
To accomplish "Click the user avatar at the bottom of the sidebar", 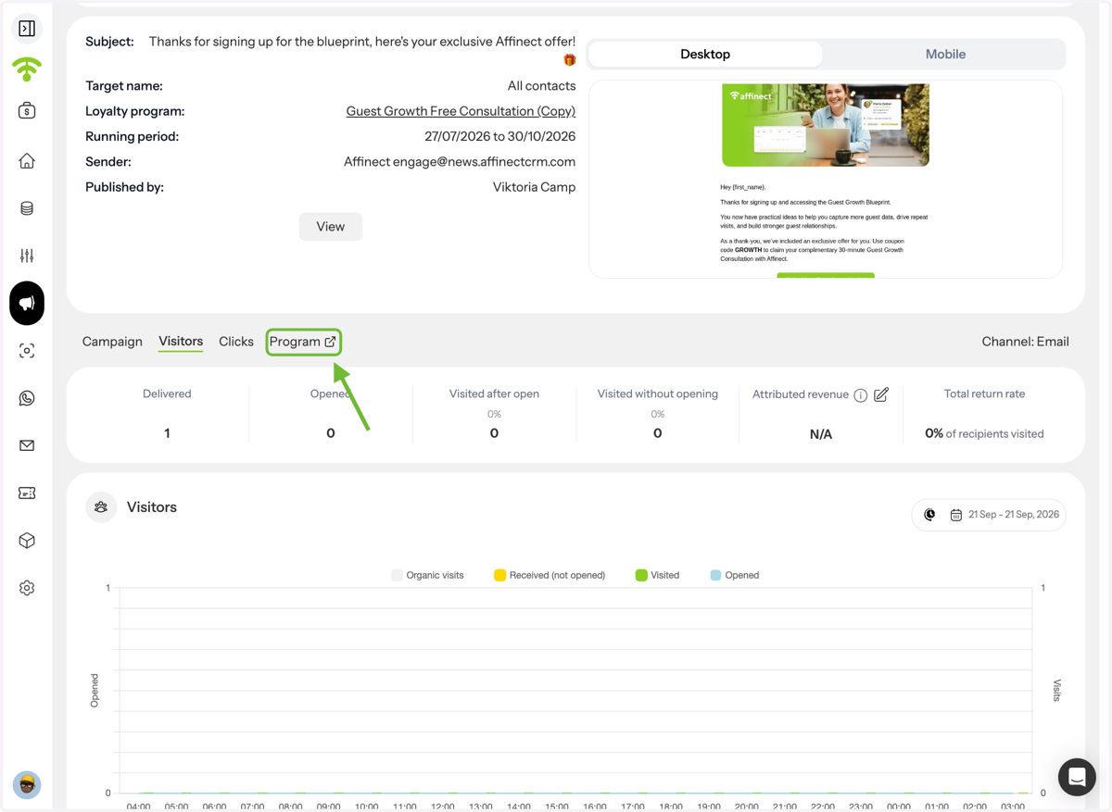I will [x=27, y=784].
